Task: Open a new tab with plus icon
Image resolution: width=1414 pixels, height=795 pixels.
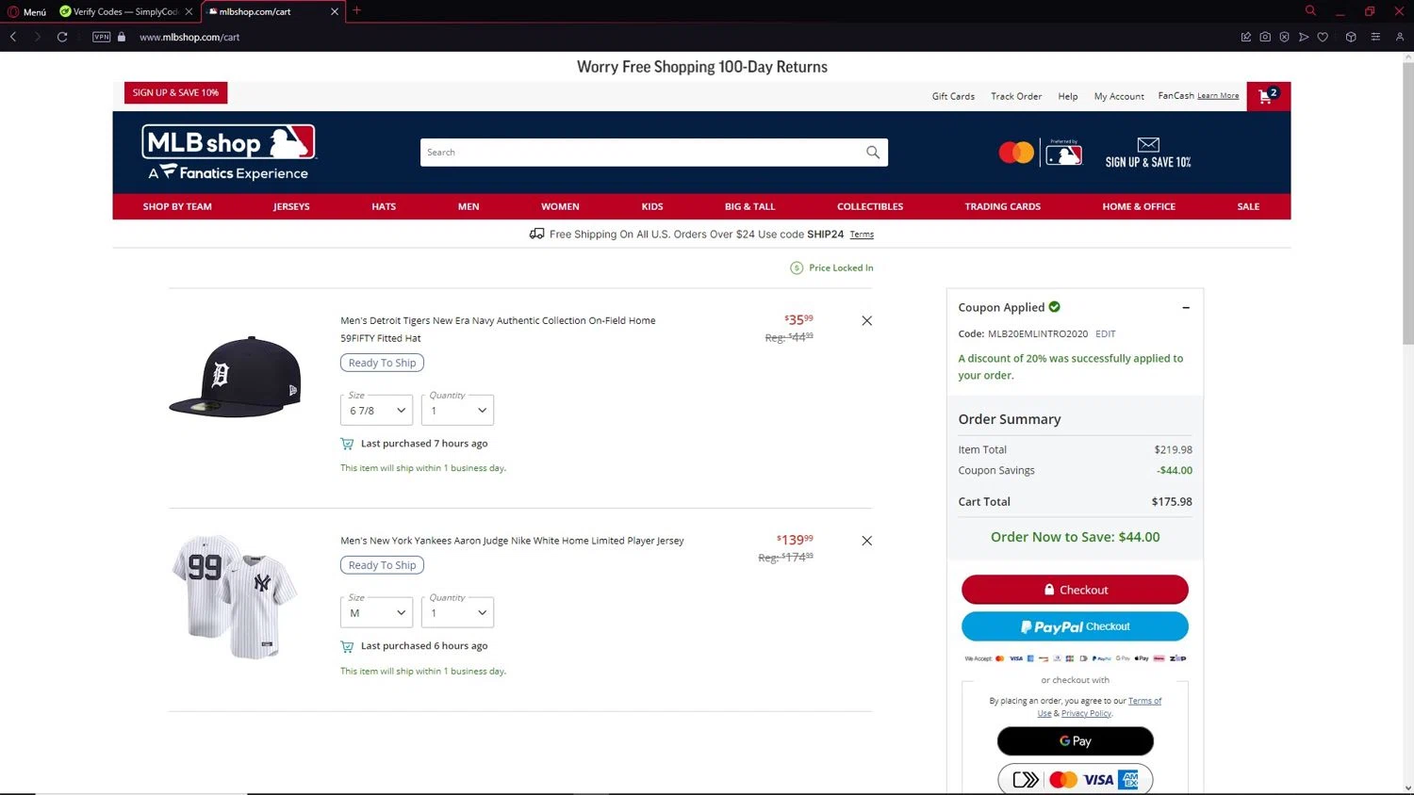Action: (356, 10)
